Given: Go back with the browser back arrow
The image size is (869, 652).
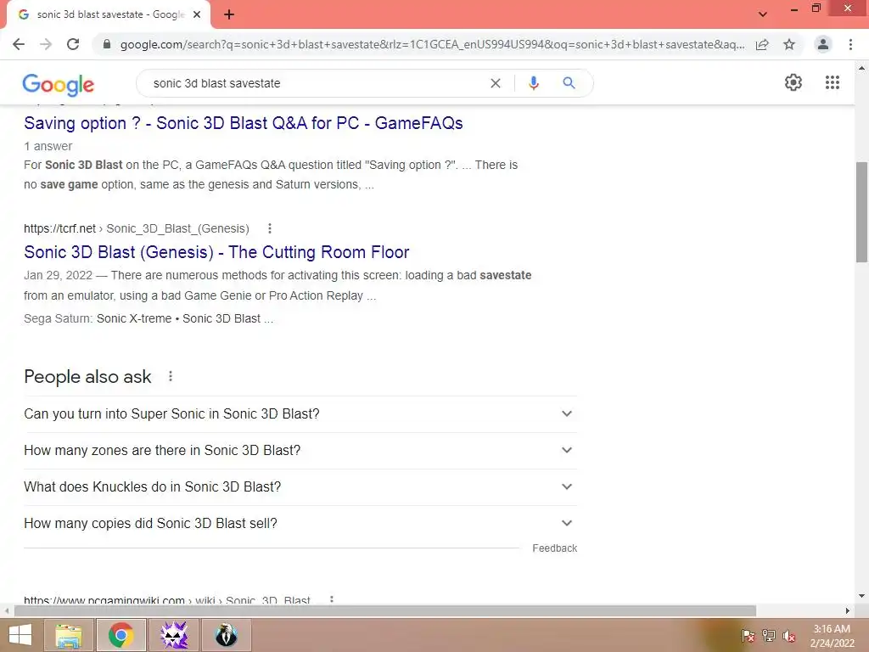Looking at the screenshot, I should pos(19,44).
